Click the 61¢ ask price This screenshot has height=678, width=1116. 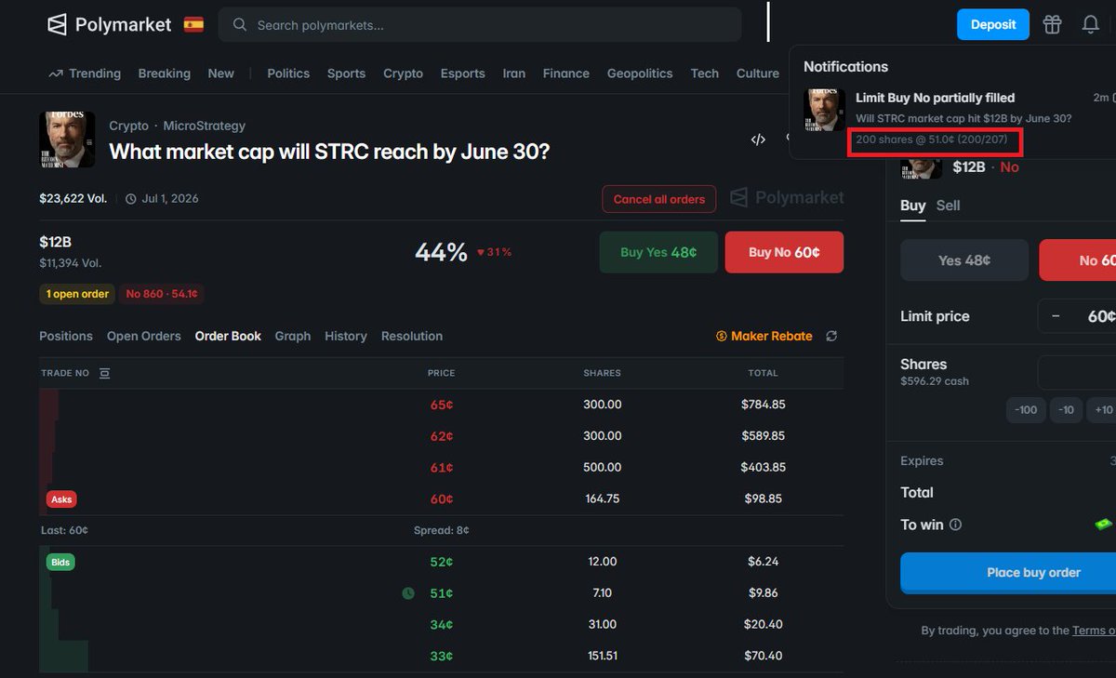point(442,468)
